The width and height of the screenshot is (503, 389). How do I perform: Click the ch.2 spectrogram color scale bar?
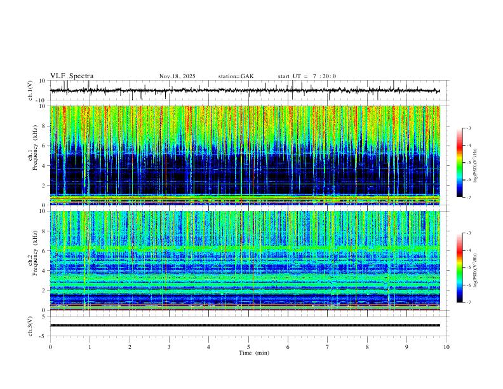(460, 268)
